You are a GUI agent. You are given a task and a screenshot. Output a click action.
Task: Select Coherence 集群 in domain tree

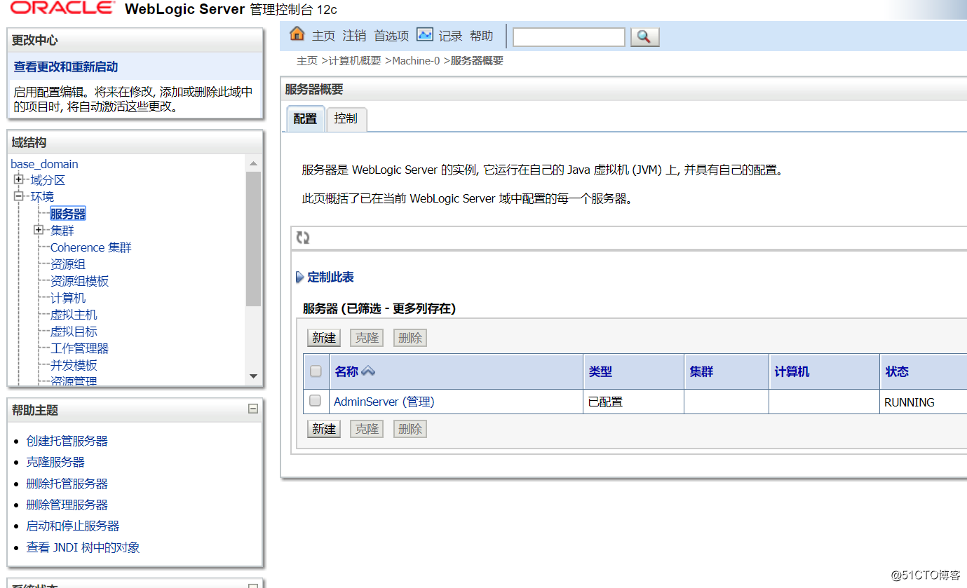tap(91, 247)
